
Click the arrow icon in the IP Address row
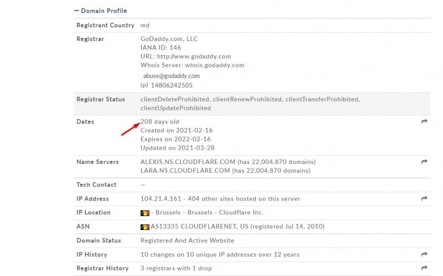pos(424,198)
